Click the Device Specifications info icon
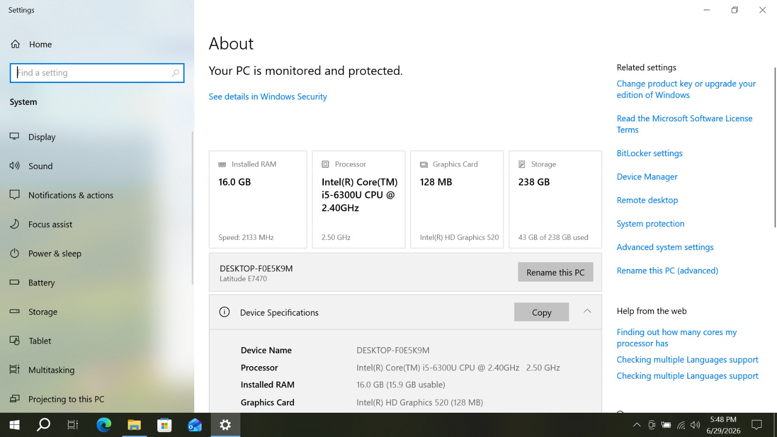This screenshot has height=437, width=777. (224, 312)
